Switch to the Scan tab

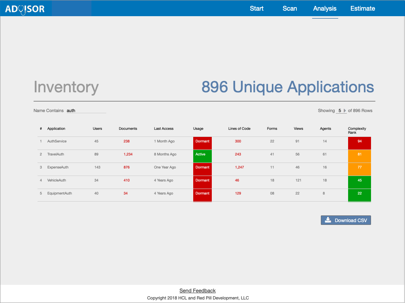coord(290,8)
